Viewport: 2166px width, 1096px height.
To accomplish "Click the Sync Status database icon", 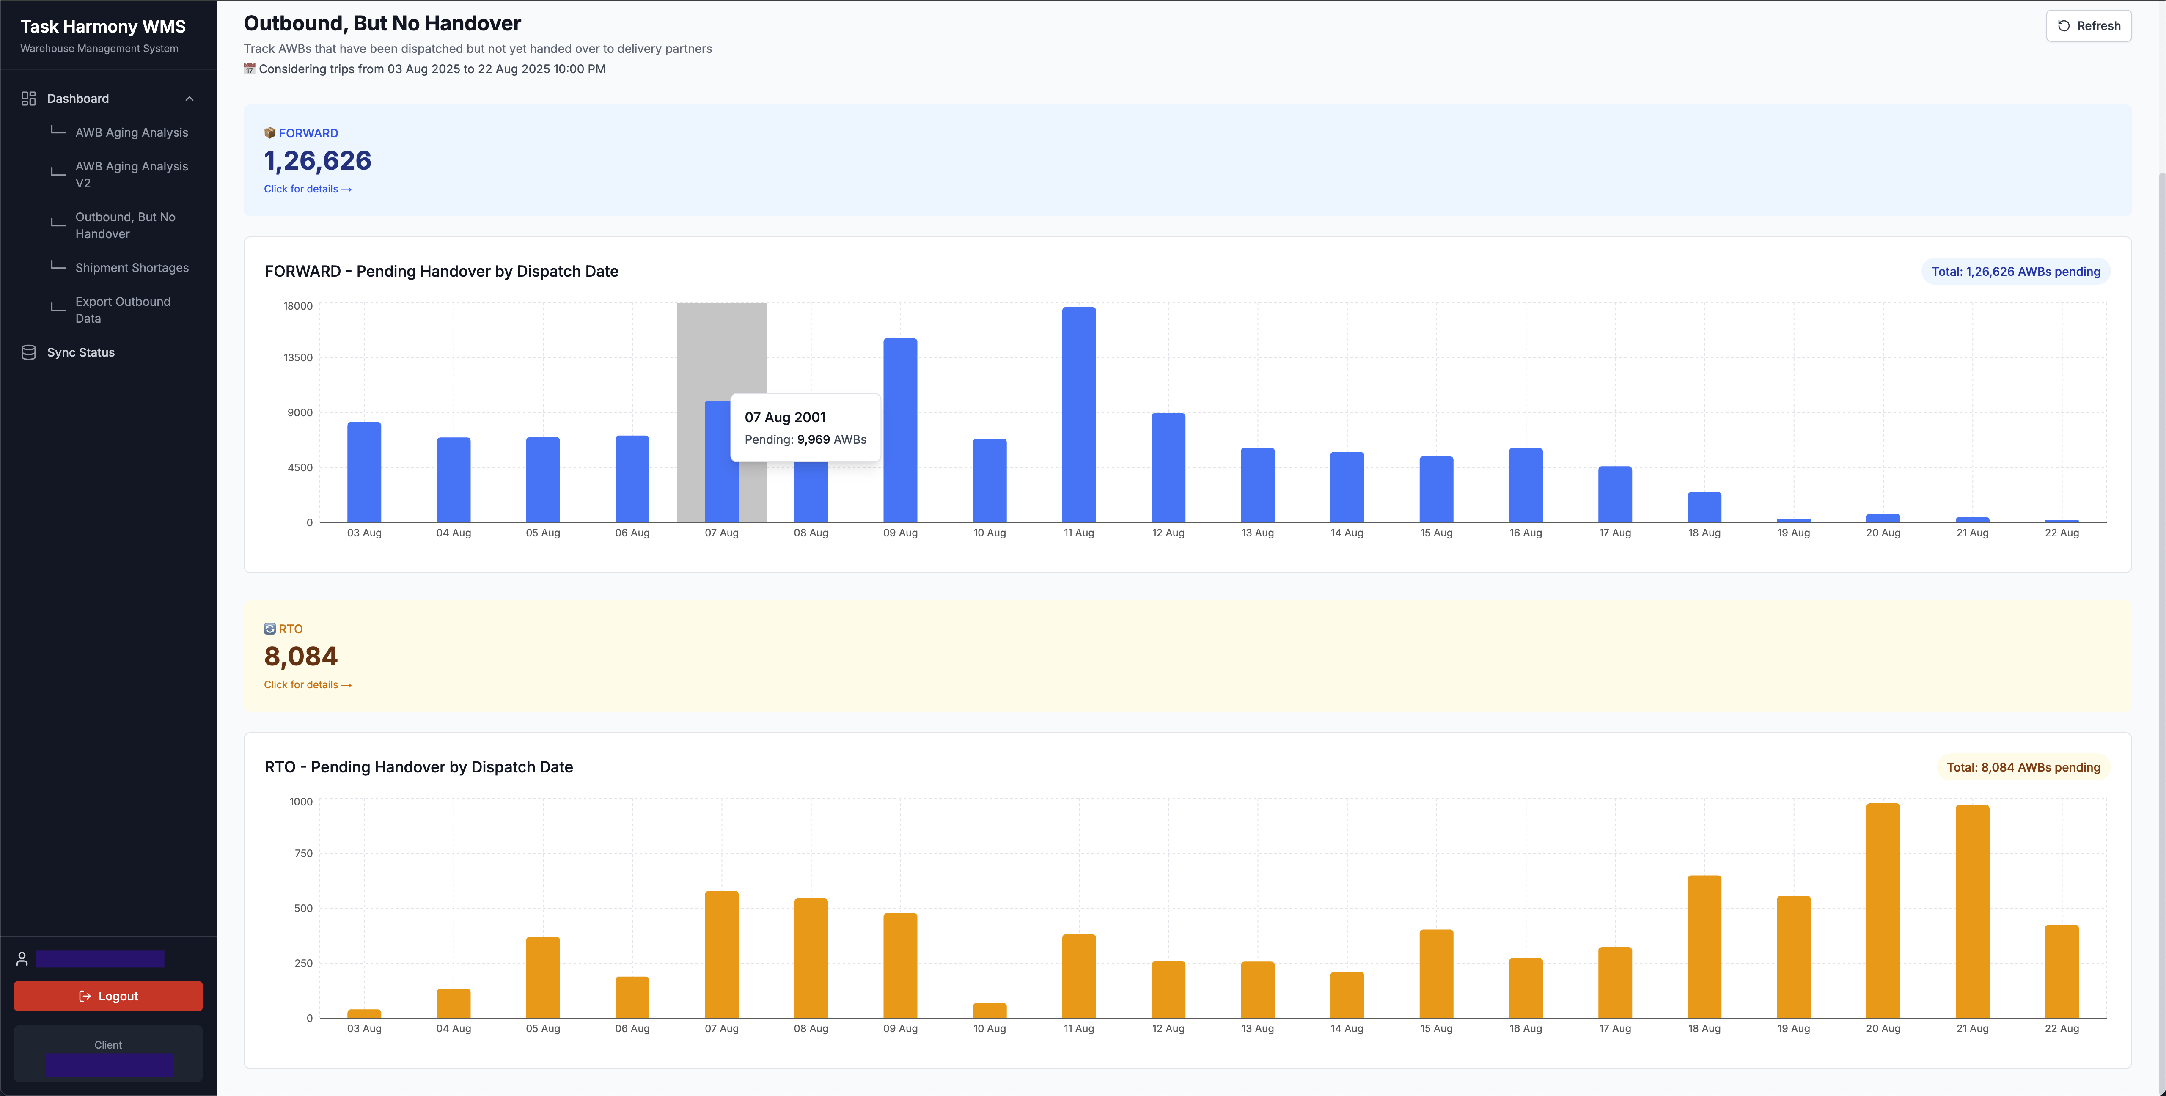I will 29,352.
